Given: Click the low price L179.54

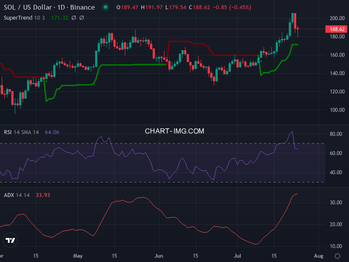Looking at the screenshot, I should pos(176,7).
